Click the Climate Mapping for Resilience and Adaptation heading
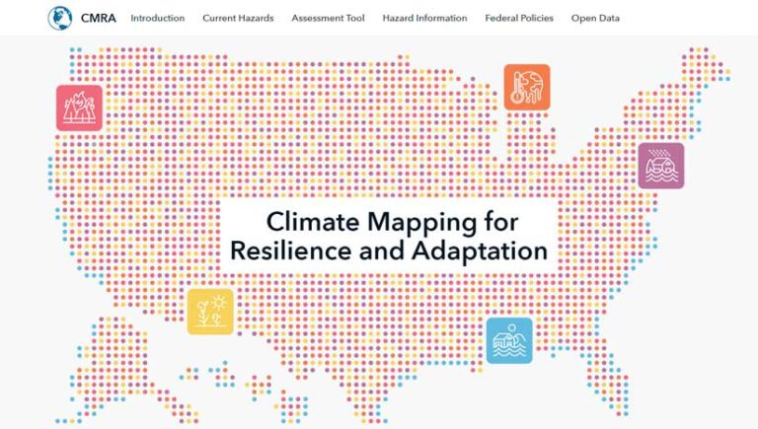This screenshot has height=429, width=758. click(389, 237)
